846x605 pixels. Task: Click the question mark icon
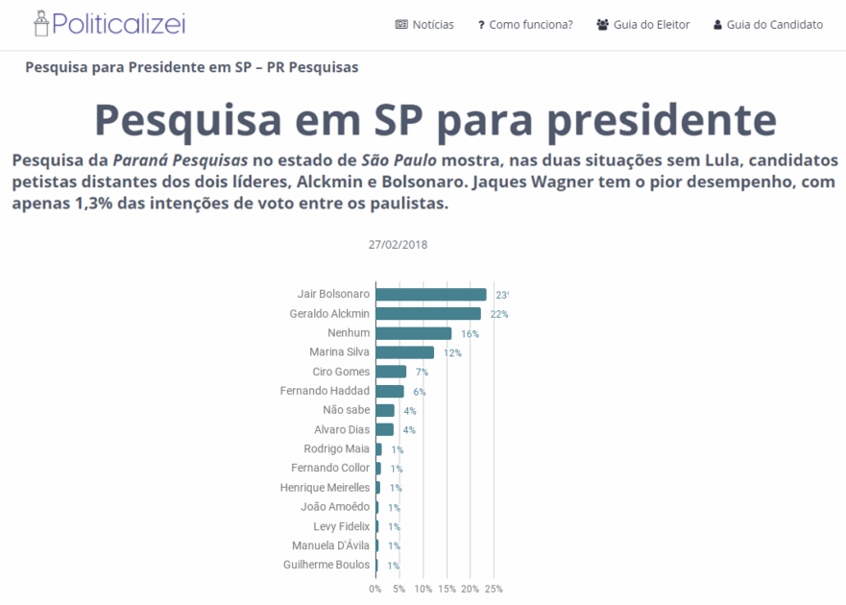[481, 25]
